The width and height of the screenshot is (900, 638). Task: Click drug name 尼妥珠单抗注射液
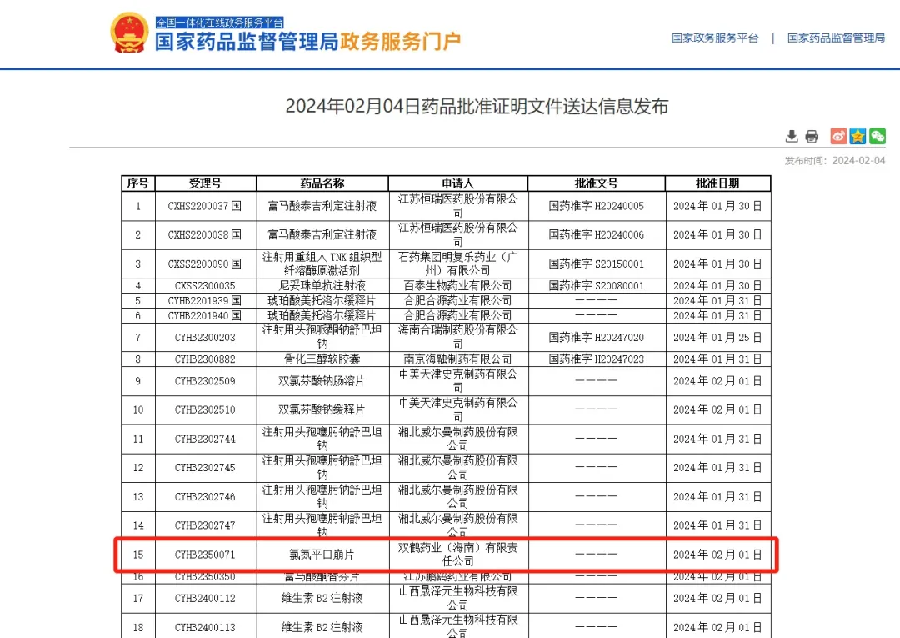tap(322, 286)
